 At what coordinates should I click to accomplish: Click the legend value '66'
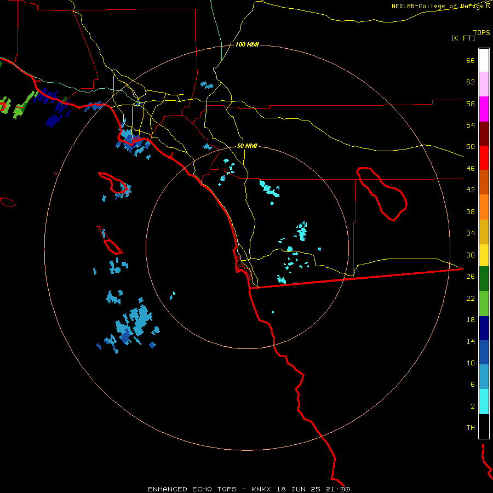(471, 61)
